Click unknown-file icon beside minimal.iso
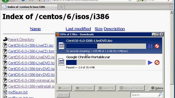This screenshot has width=175, height=98. pyautogui.click(x=5, y=80)
